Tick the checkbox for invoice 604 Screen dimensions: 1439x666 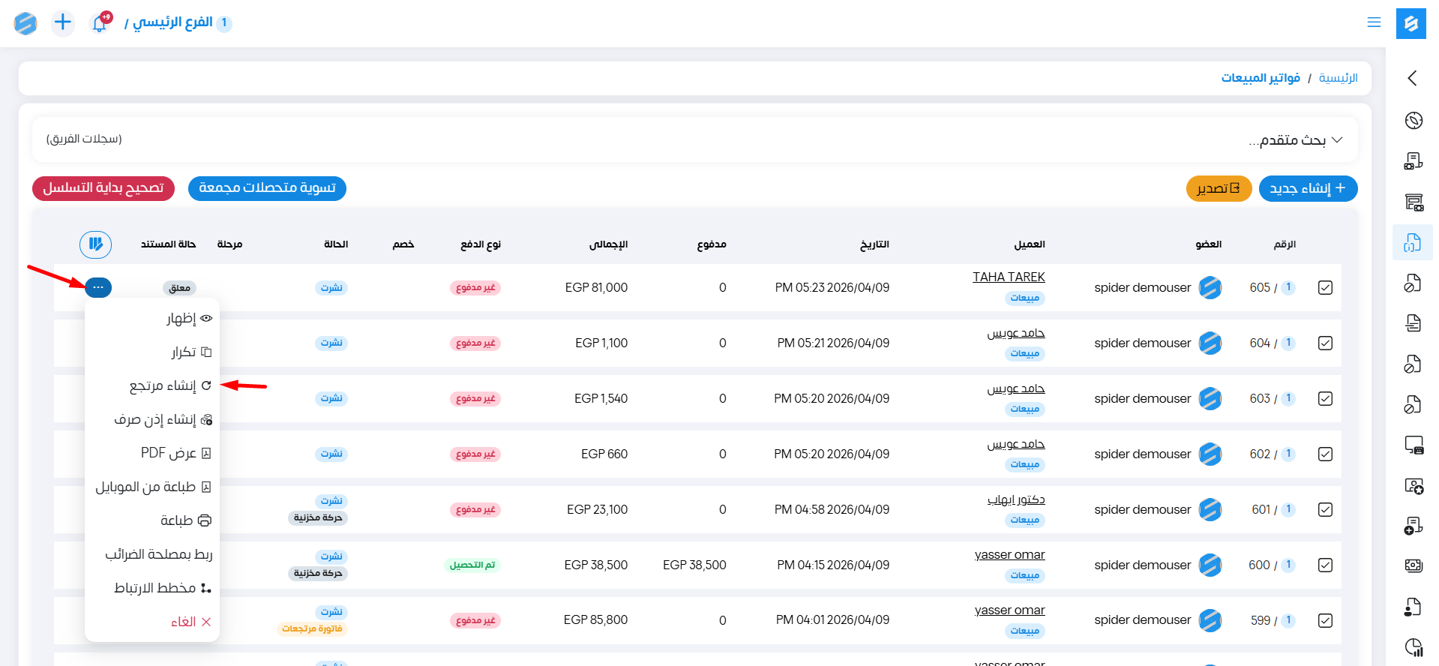point(1325,343)
